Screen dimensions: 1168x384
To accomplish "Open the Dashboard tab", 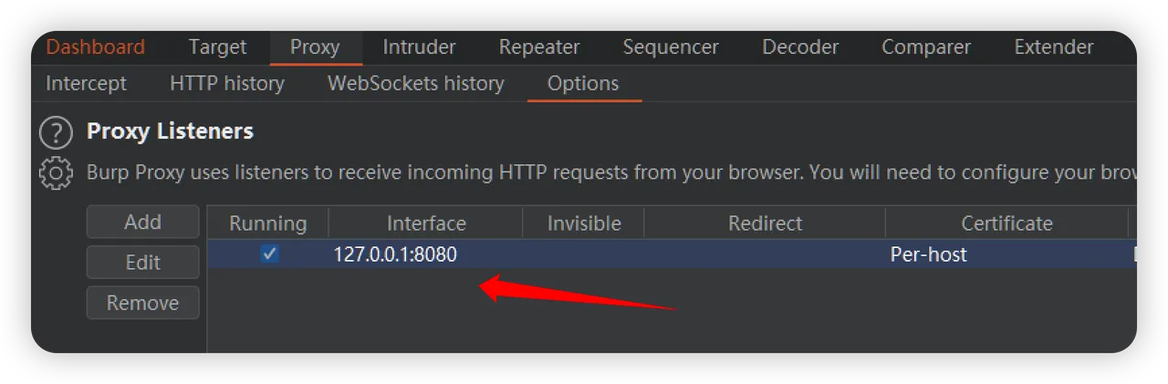I will pyautogui.click(x=95, y=47).
